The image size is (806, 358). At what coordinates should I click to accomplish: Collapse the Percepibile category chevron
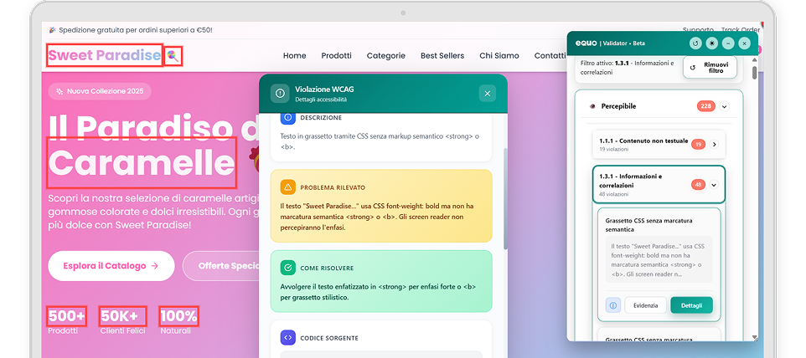[x=725, y=106]
